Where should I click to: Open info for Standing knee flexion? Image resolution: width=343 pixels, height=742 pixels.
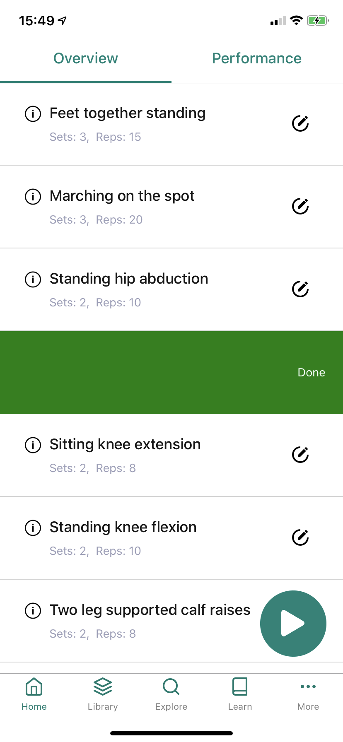click(33, 528)
